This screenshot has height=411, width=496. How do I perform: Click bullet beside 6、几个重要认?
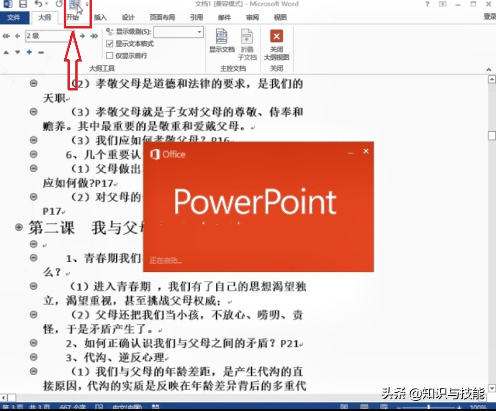(x=34, y=154)
